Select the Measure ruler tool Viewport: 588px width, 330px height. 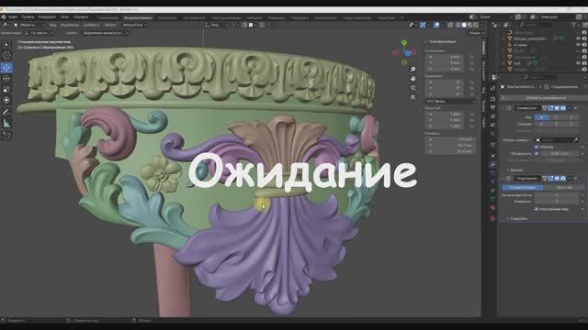point(6,123)
